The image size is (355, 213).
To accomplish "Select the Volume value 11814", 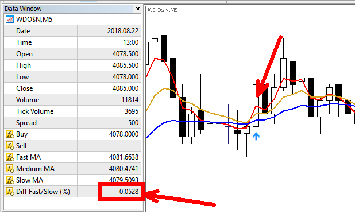I will tap(130, 100).
